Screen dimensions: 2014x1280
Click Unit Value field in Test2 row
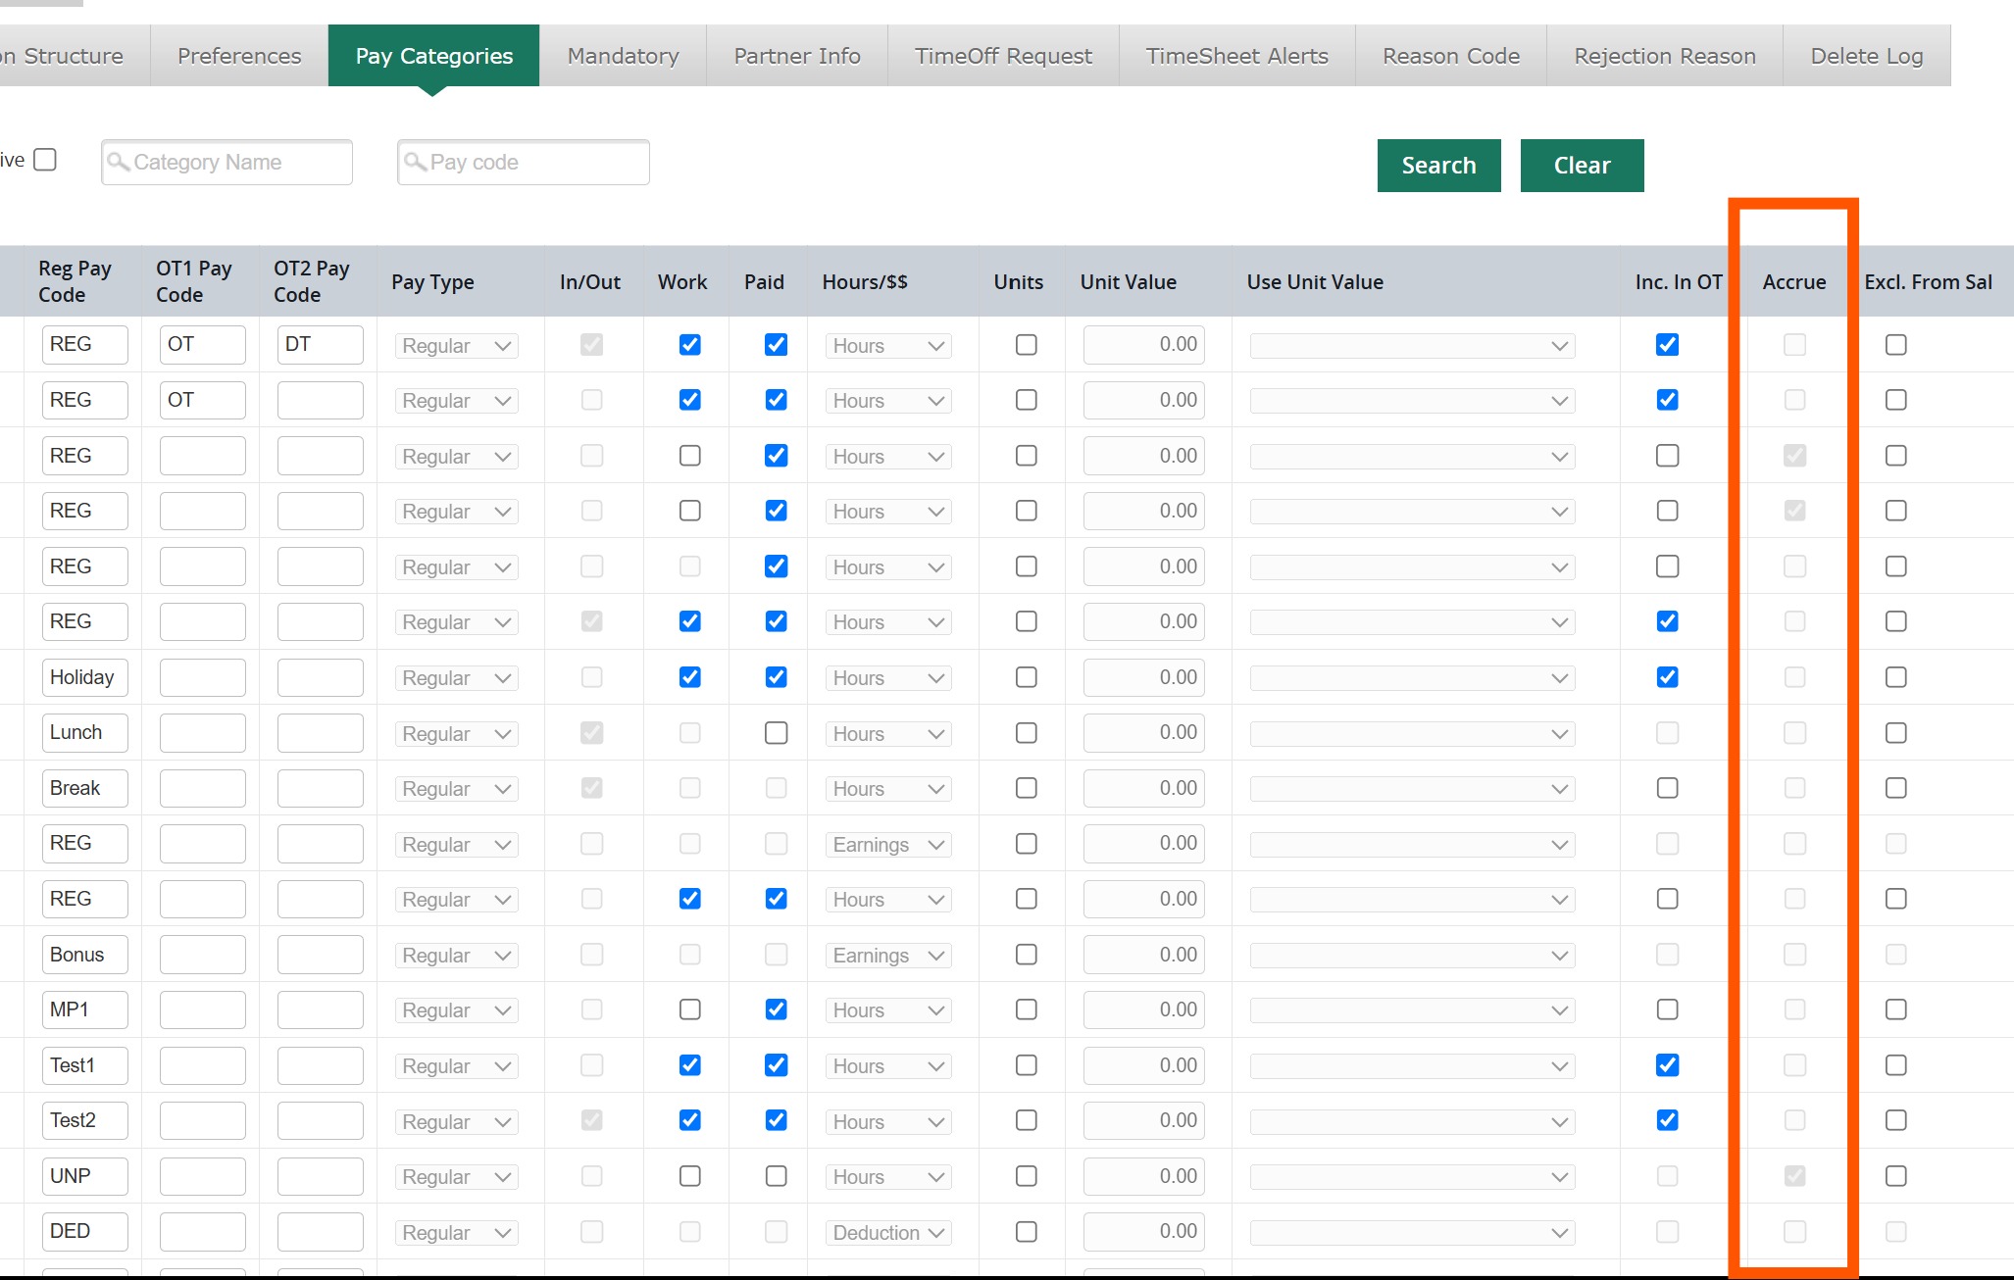[x=1143, y=1121]
